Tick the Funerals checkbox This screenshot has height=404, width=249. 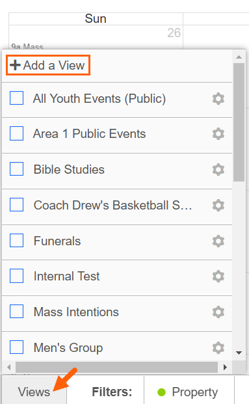16,241
